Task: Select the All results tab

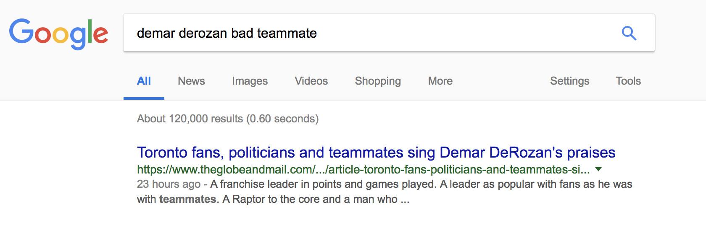Action: pyautogui.click(x=144, y=81)
